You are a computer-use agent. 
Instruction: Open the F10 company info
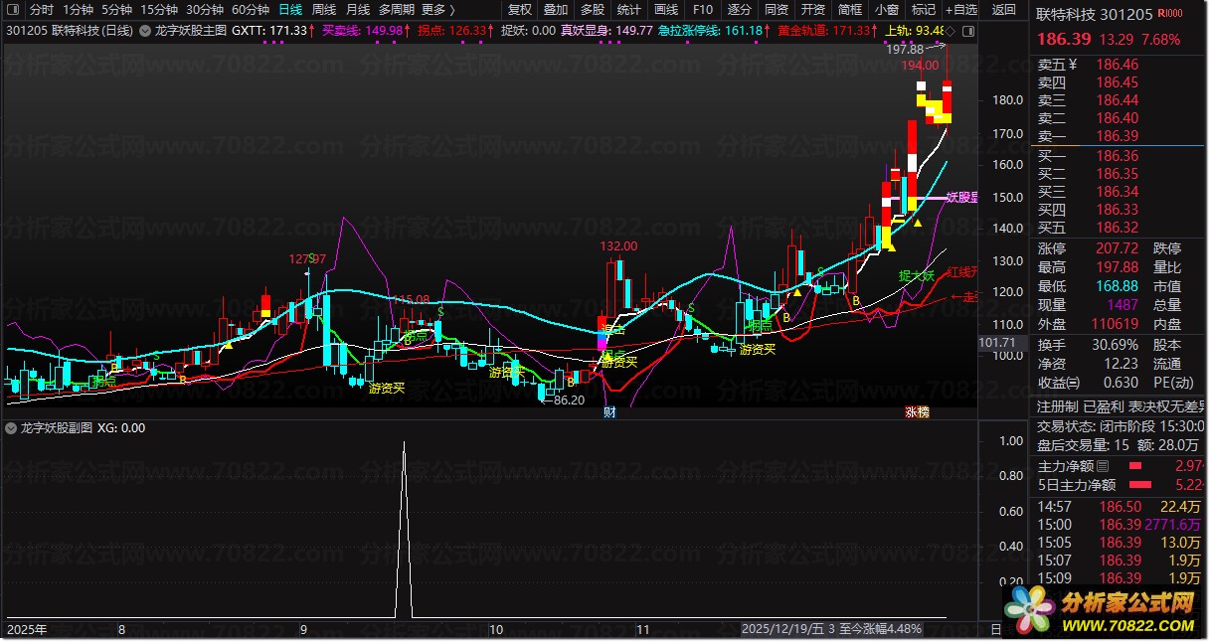703,9
